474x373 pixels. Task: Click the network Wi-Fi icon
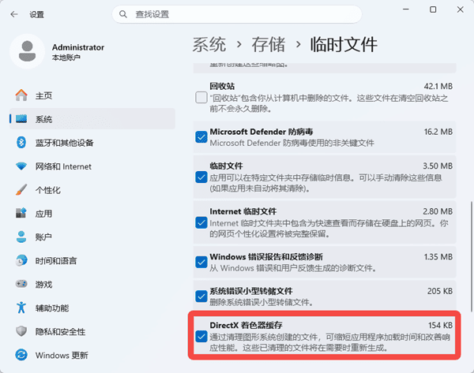(x=21, y=166)
